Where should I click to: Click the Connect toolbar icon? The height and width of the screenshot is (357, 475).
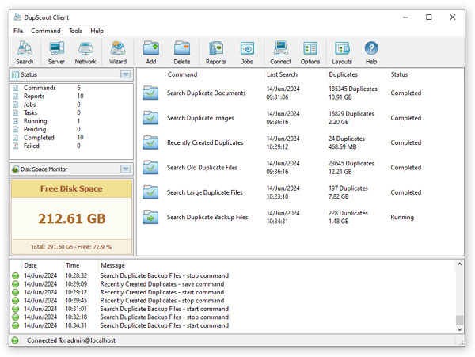pos(280,52)
